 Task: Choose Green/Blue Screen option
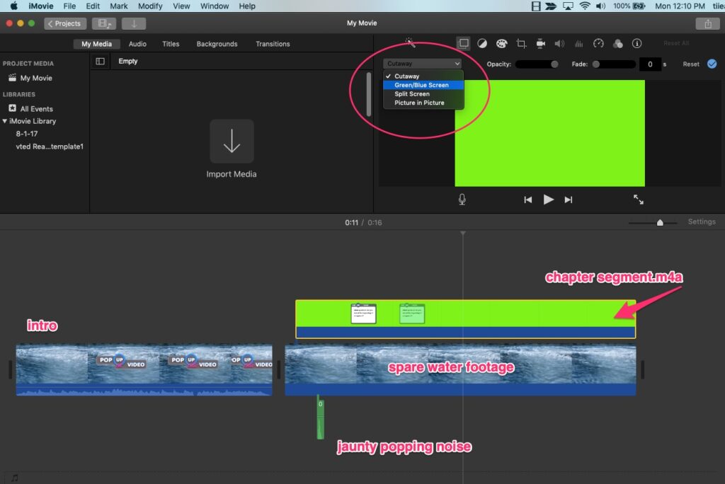pyautogui.click(x=423, y=85)
